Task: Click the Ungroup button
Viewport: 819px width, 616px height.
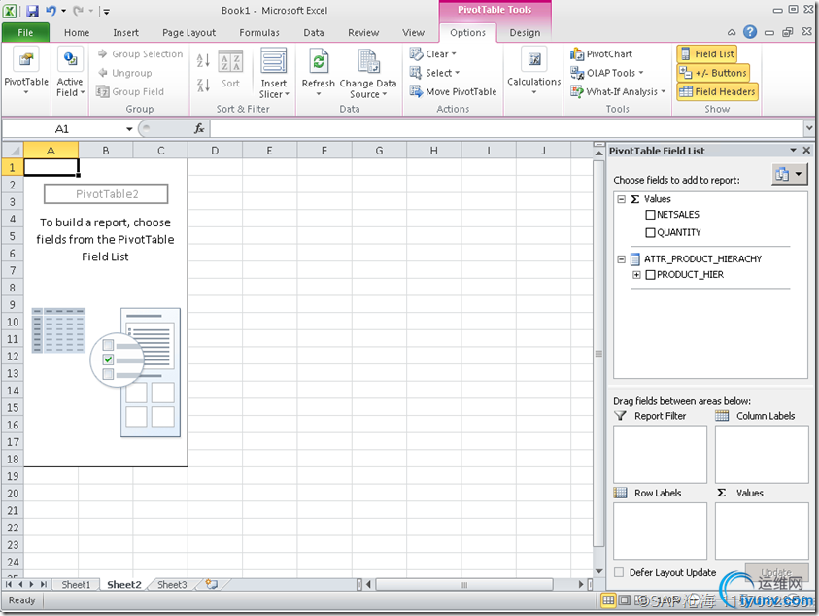Action: (124, 73)
